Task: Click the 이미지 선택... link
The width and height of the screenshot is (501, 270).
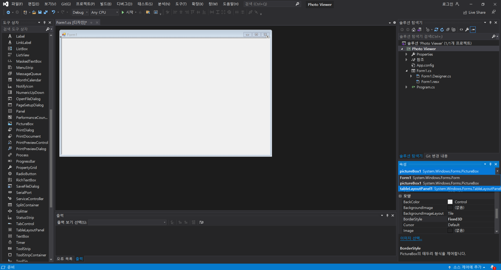Action: click(x=411, y=238)
